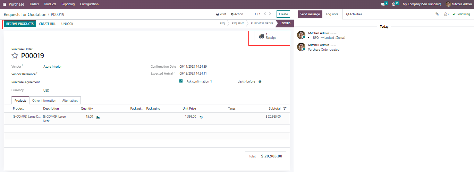Click the RFQ status stage
This screenshot has height=172, width=474.
[222, 24]
